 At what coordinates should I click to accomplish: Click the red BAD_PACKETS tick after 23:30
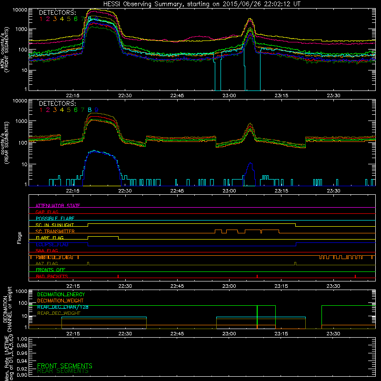tap(355, 276)
